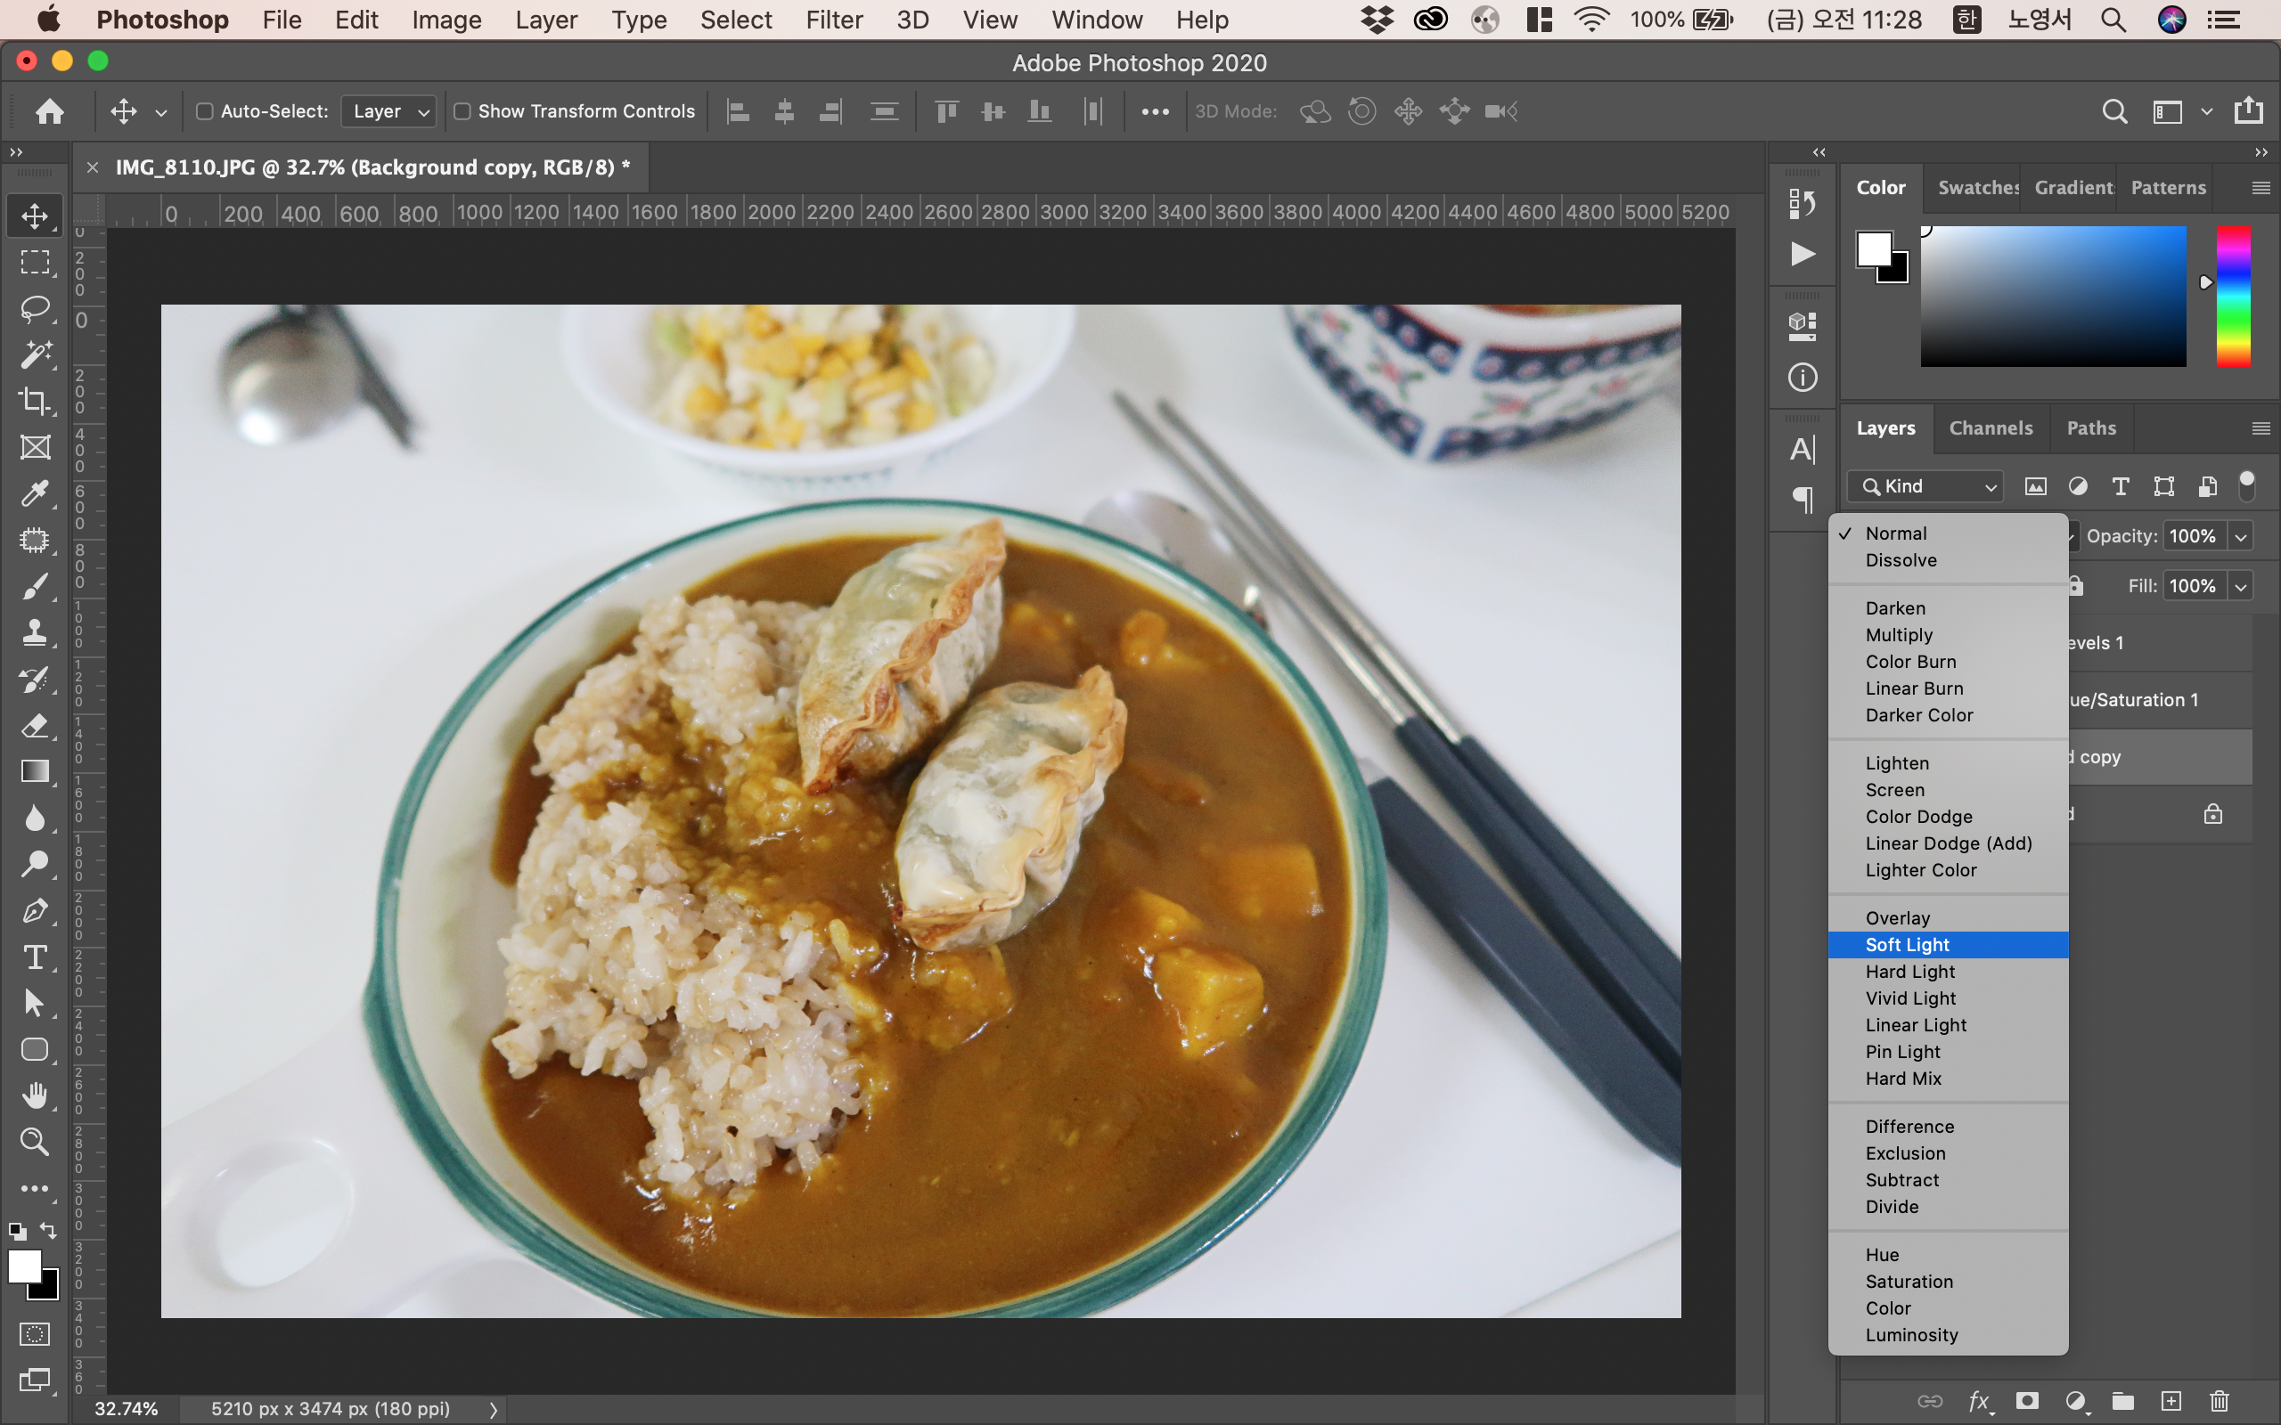
Task: Toggle the layer filter on/off switch
Action: click(x=2247, y=485)
